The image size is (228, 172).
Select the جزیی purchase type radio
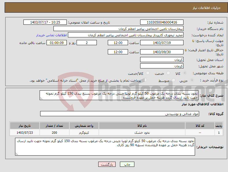(x=192, y=80)
